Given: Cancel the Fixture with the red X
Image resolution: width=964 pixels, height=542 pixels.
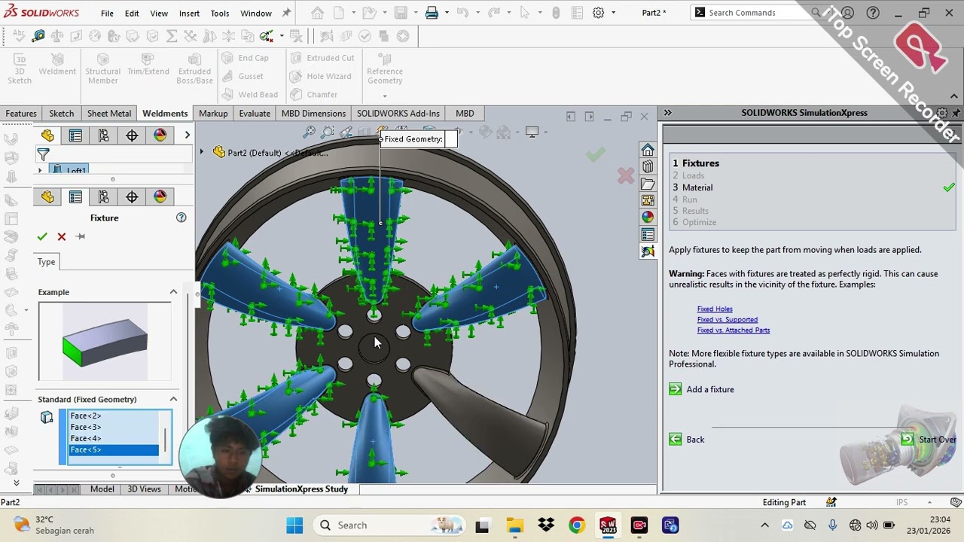Looking at the screenshot, I should (x=62, y=236).
